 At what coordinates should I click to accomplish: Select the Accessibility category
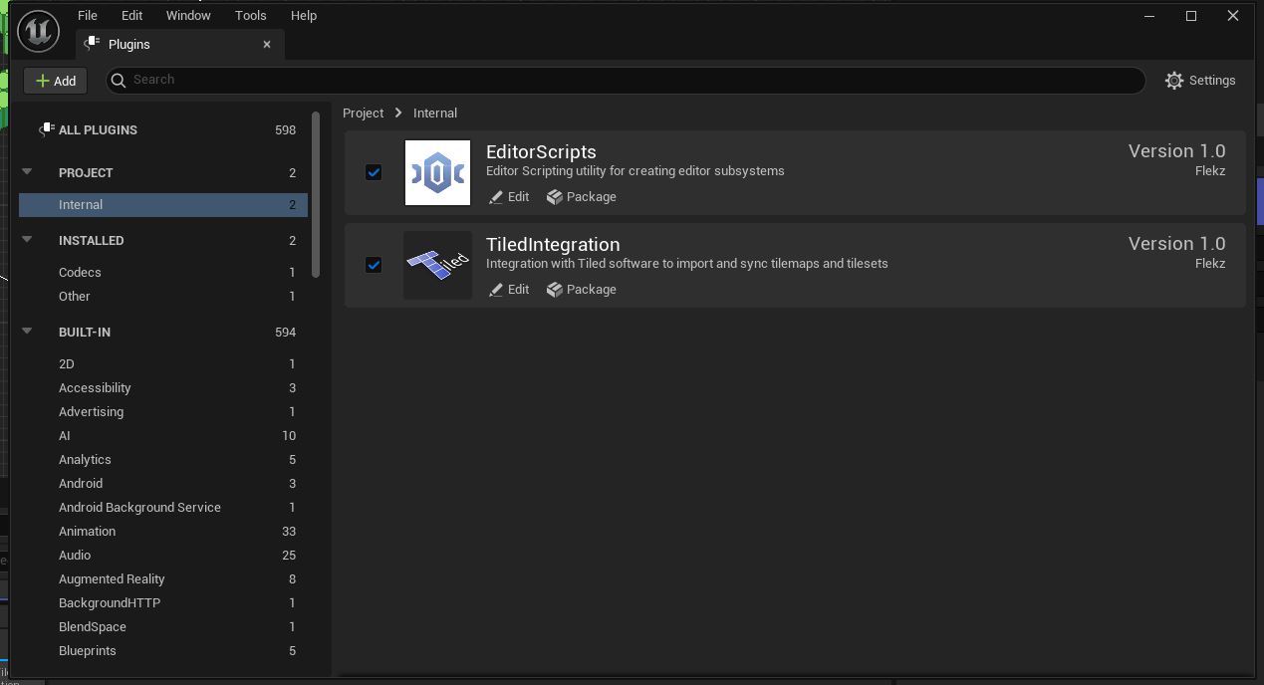pyautogui.click(x=163, y=387)
